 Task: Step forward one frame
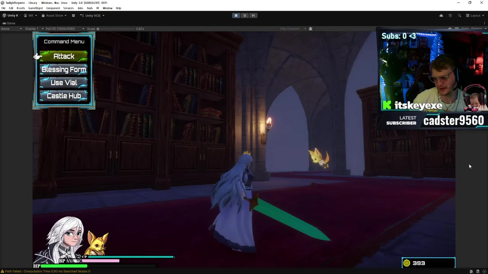click(253, 16)
